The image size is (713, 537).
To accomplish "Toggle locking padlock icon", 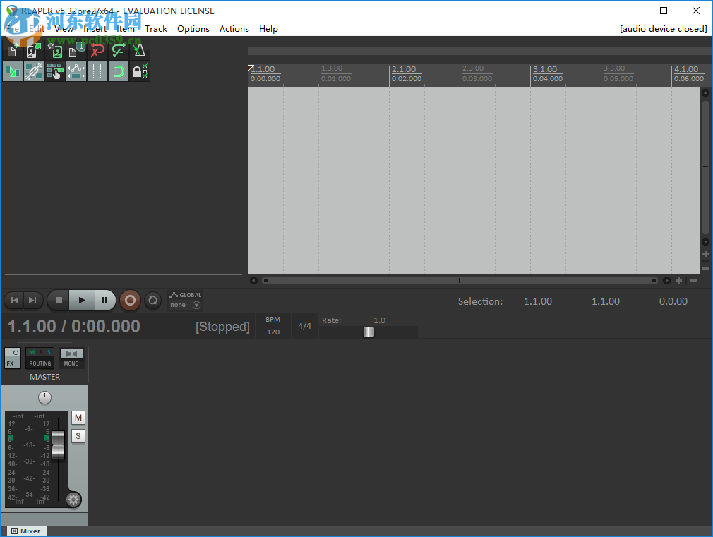I will pyautogui.click(x=140, y=71).
